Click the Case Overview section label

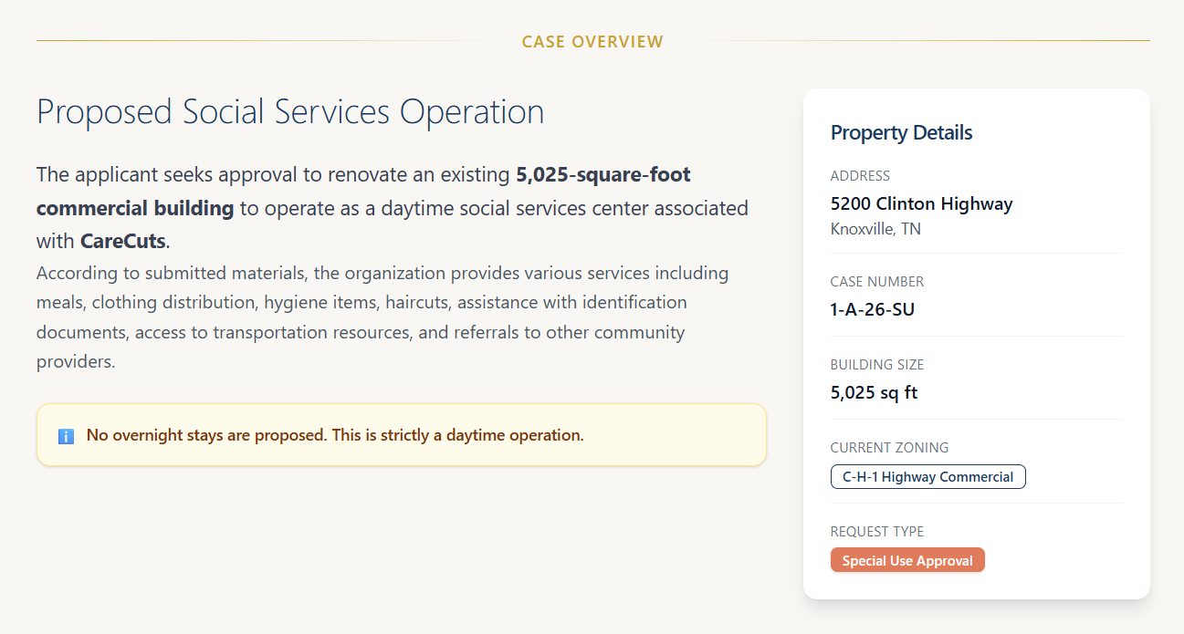click(x=592, y=41)
